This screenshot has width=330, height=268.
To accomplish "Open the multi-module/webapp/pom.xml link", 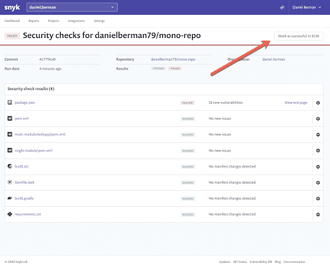I will (x=40, y=135).
